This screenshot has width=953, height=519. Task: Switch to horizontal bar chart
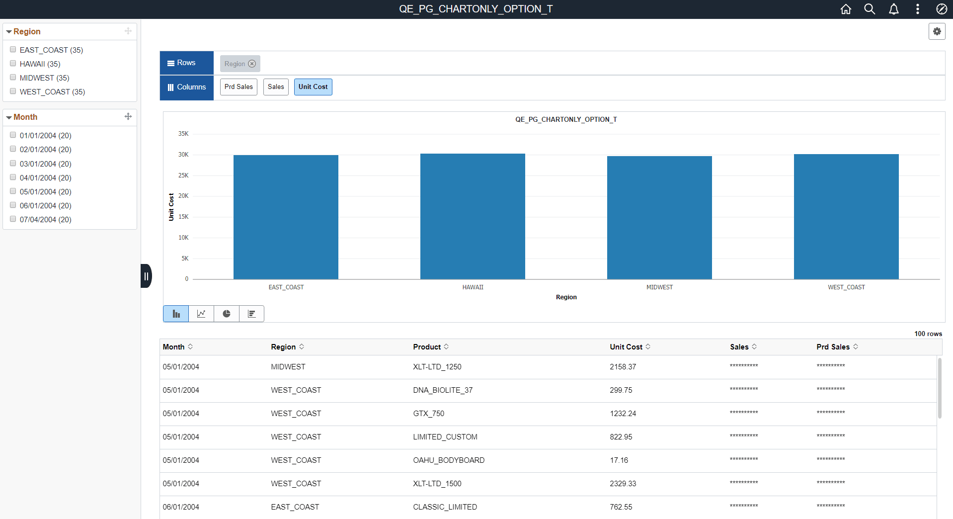coord(251,313)
